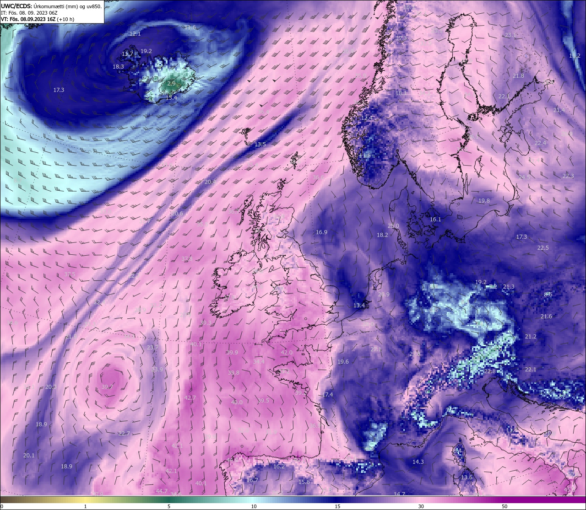Click the 25.0 value near Denmark
This screenshot has height=510, width=586.
click(x=393, y=226)
